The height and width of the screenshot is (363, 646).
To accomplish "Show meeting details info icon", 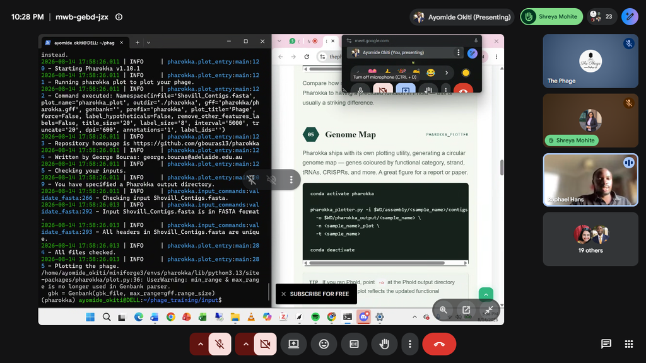I will click(x=119, y=17).
